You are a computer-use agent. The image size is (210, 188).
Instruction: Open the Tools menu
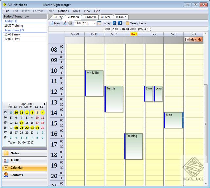point(76,11)
